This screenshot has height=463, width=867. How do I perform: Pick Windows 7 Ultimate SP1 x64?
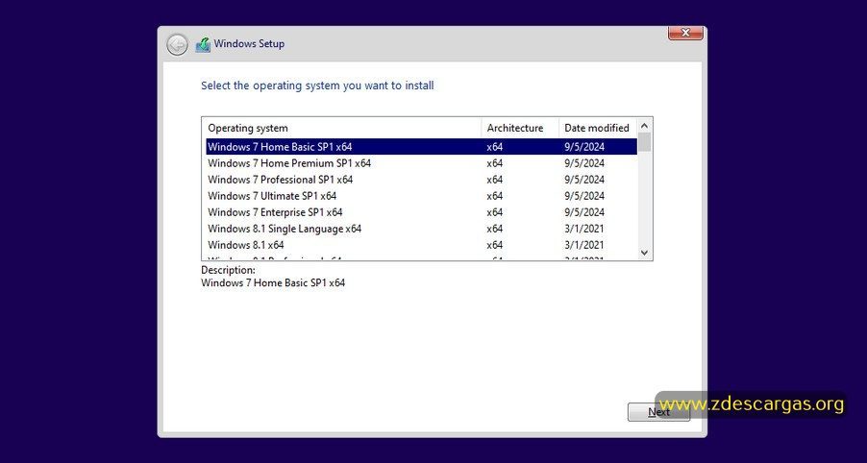click(x=421, y=196)
